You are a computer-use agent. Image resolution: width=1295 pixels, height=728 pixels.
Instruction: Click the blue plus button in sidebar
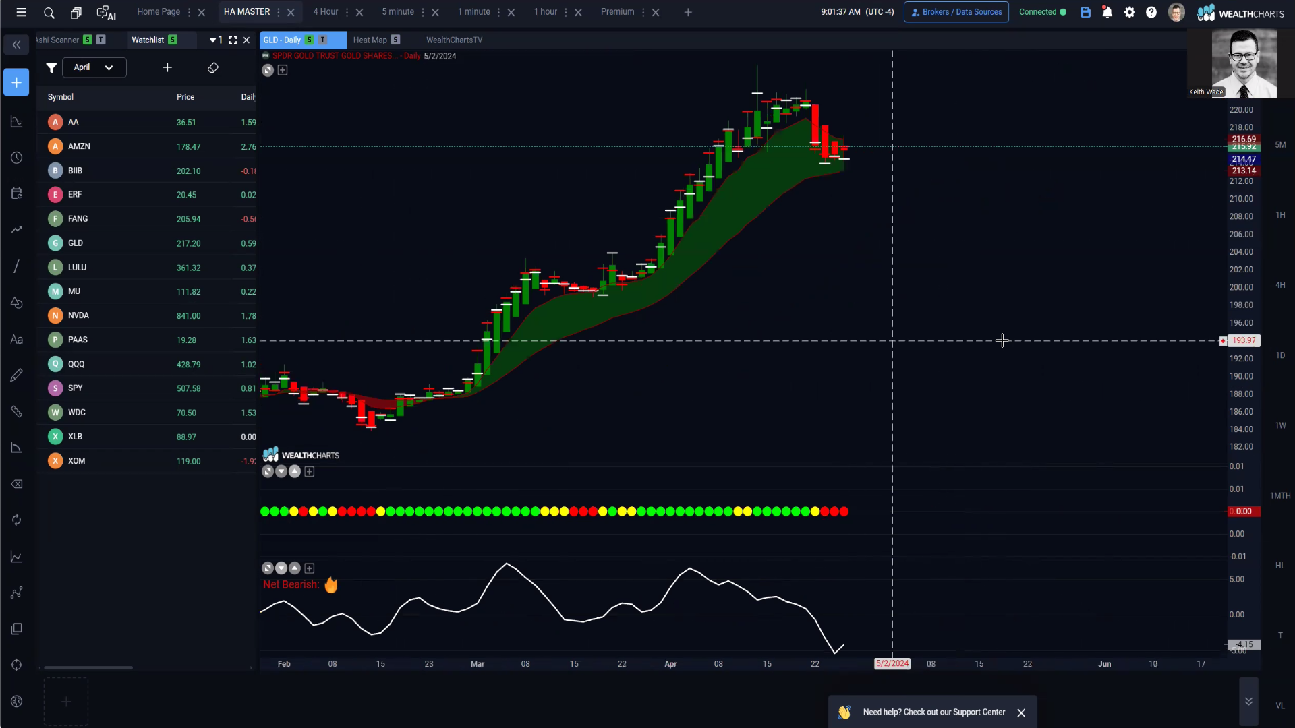[x=16, y=82]
